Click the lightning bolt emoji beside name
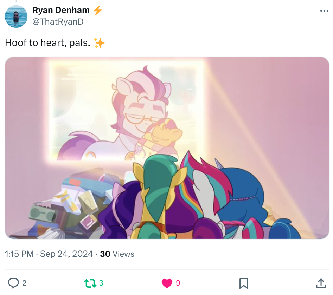Viewport: 333px width, 295px height. [98, 10]
